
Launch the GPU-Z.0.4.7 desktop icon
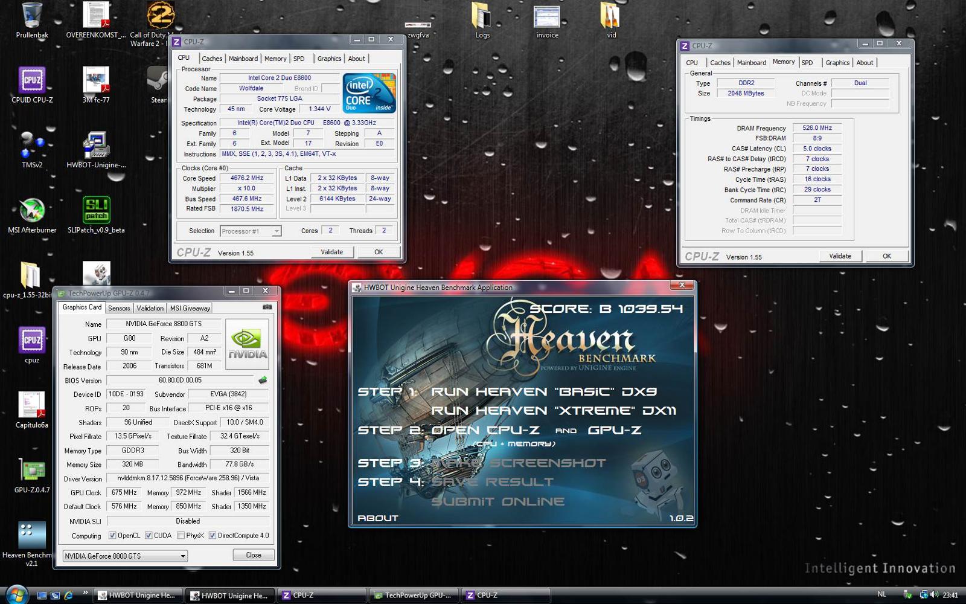[x=32, y=475]
